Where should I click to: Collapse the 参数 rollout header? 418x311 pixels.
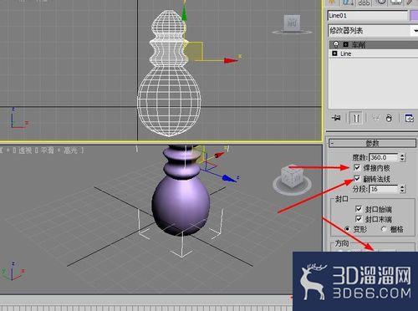(372, 143)
